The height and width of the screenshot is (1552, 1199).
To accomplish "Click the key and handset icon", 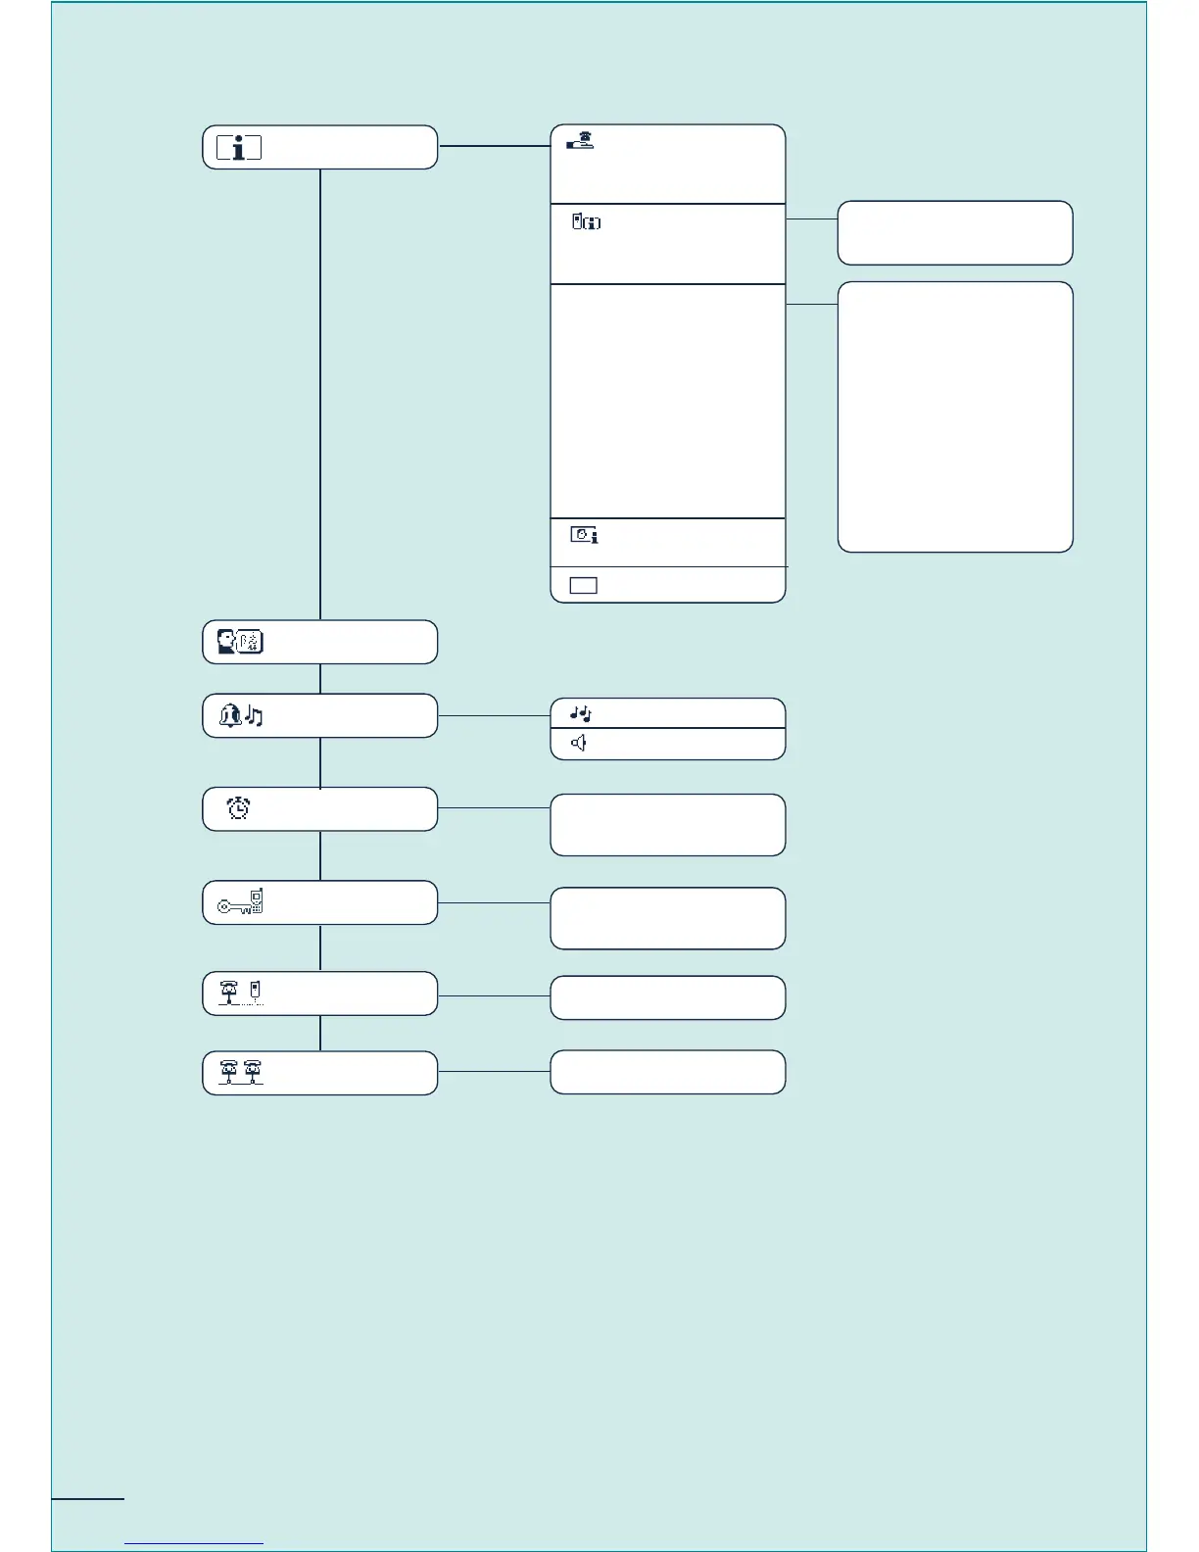I will pos(240,902).
